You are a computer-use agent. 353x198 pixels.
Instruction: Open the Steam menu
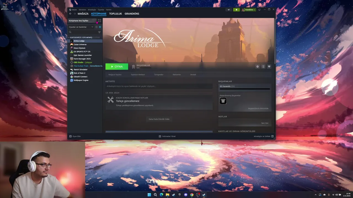[73, 10]
